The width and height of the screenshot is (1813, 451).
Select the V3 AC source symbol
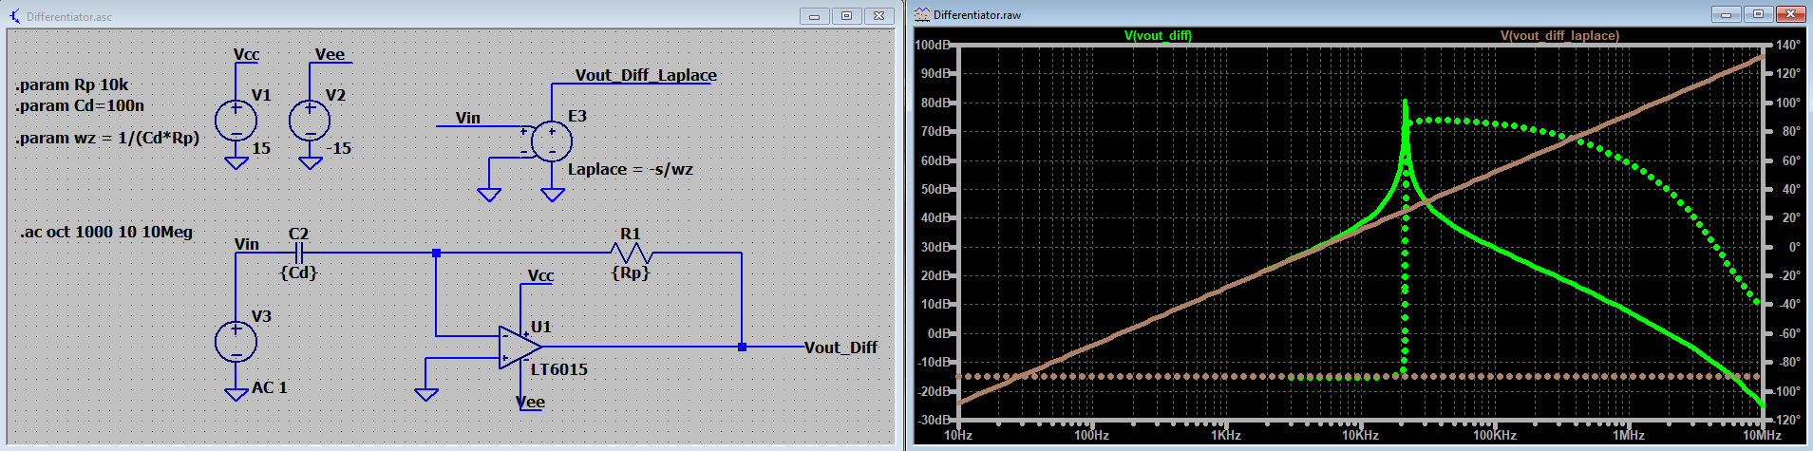[x=236, y=342]
